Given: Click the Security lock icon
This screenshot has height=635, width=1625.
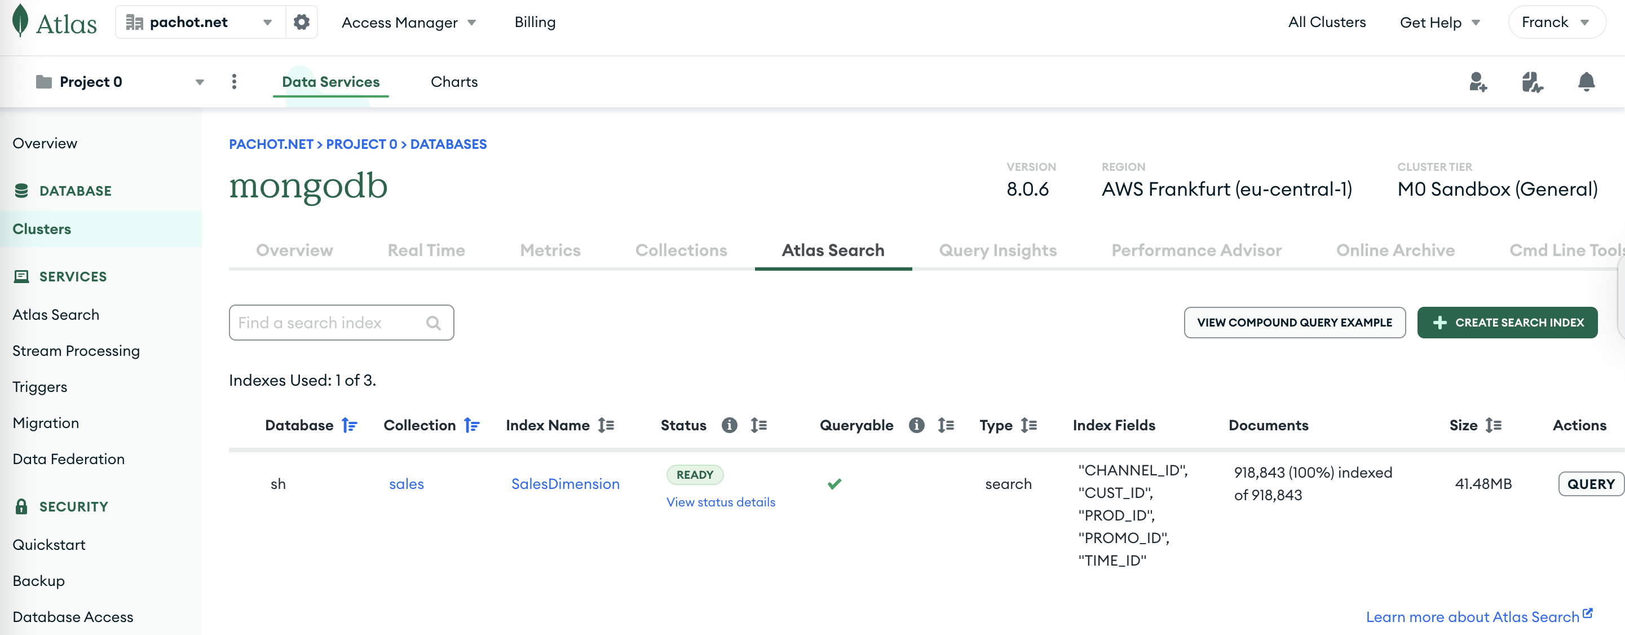Looking at the screenshot, I should click(x=21, y=506).
